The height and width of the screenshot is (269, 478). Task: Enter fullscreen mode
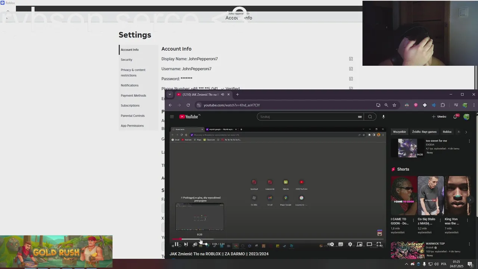pos(379,244)
